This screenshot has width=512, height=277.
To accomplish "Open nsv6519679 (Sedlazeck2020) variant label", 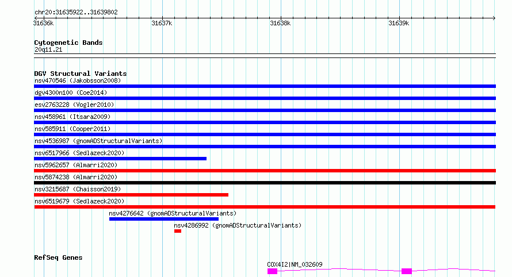I will click(79, 201).
